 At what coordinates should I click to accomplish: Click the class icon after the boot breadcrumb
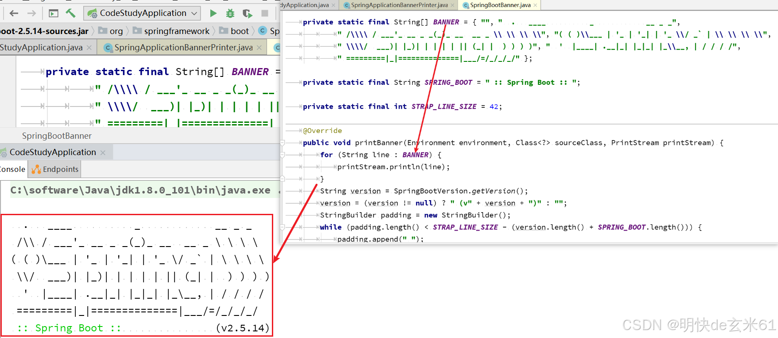[x=263, y=30]
